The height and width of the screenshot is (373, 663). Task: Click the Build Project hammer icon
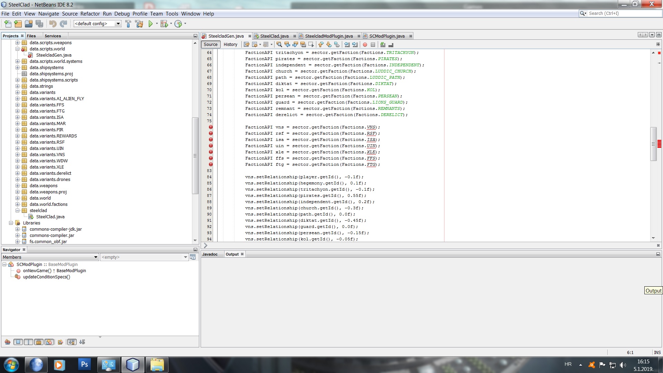coord(128,24)
